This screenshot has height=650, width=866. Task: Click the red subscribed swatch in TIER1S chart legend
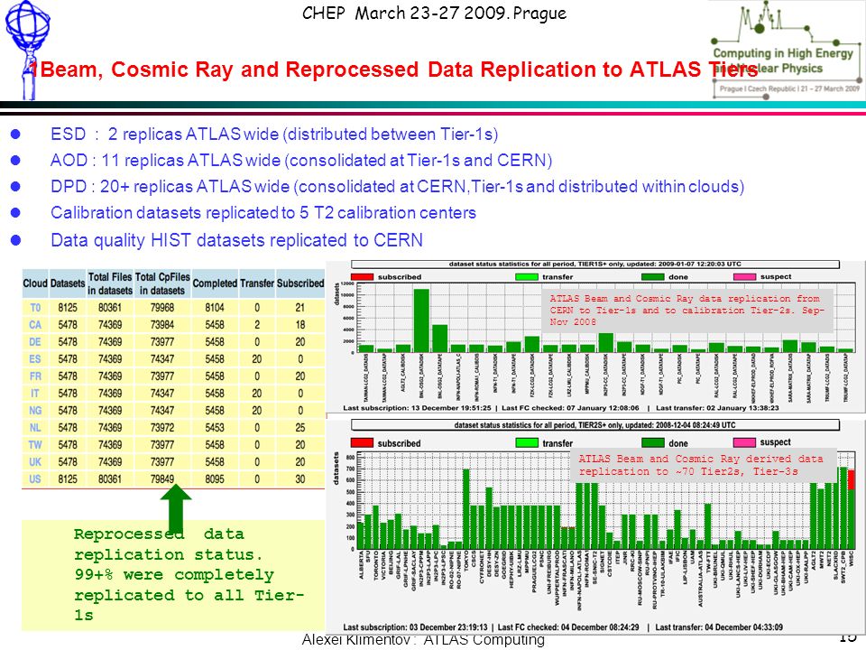362,277
